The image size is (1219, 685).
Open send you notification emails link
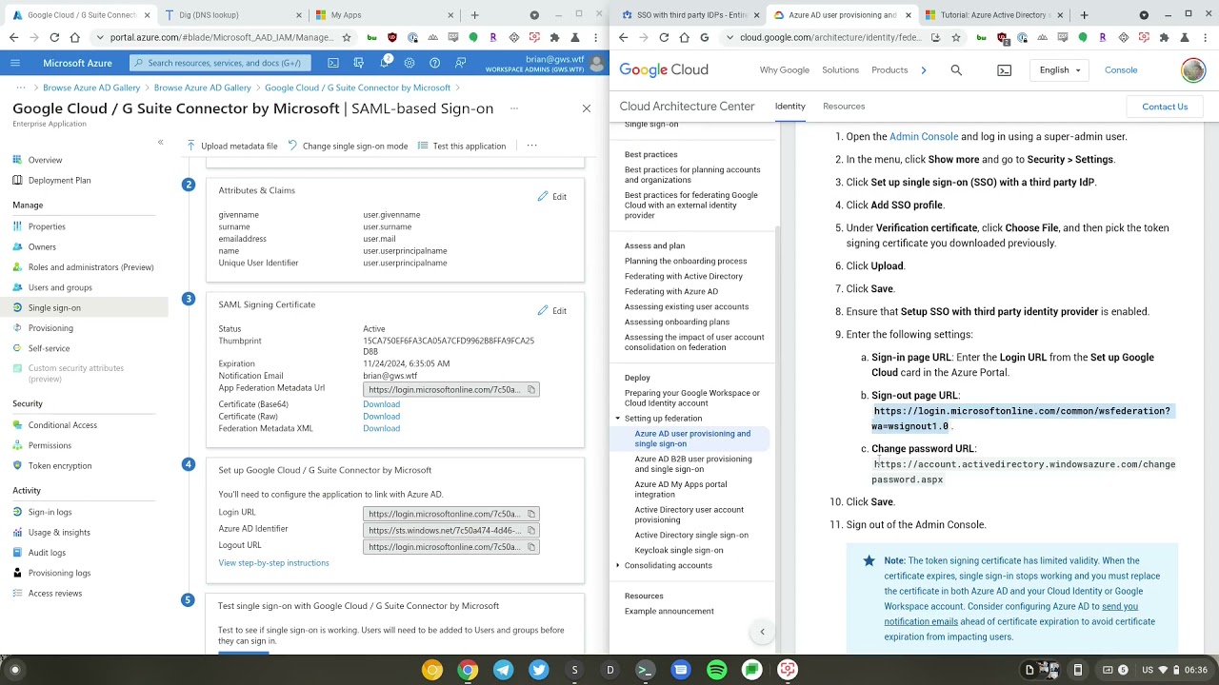pyautogui.click(x=1011, y=614)
